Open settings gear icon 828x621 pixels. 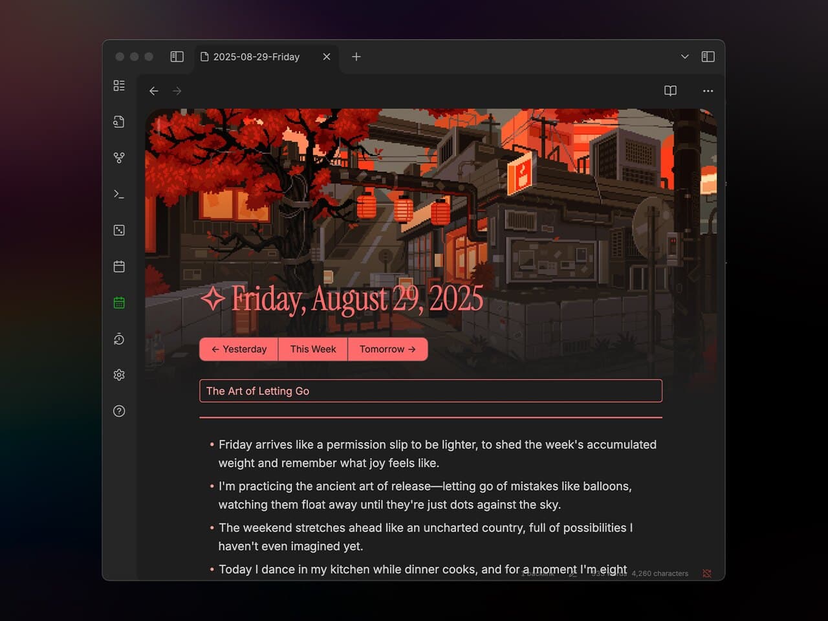(x=119, y=375)
